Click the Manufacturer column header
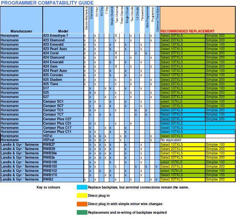 [x=21, y=31]
